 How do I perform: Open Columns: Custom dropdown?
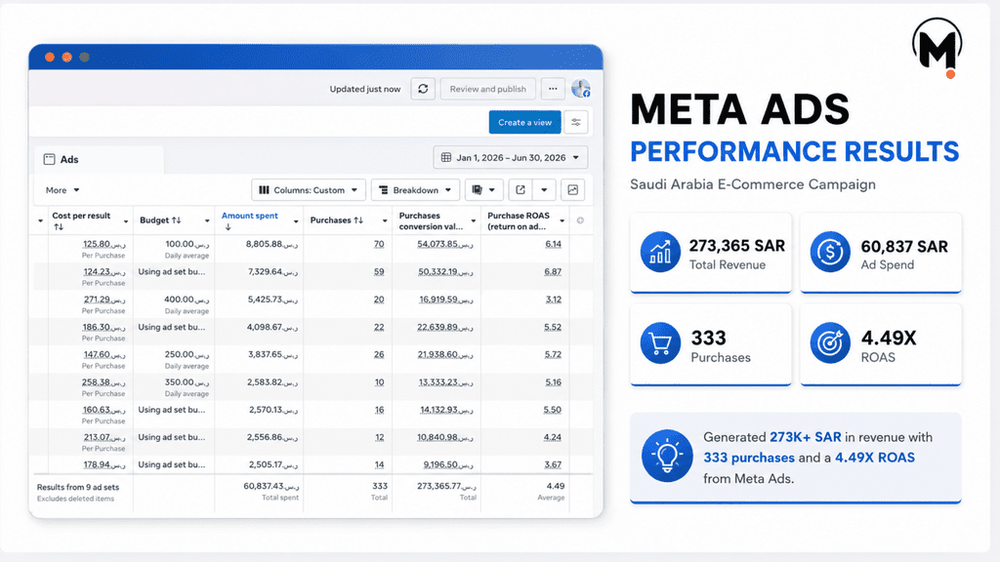click(x=309, y=190)
